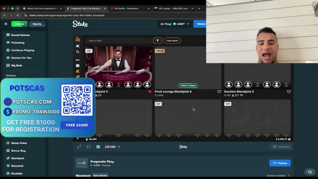
Task: Click Take a Seat on Privé Lounge
Action: [188, 86]
